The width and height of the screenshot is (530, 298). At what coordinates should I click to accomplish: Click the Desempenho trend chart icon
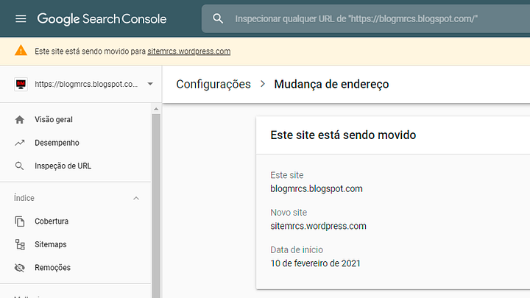click(20, 143)
